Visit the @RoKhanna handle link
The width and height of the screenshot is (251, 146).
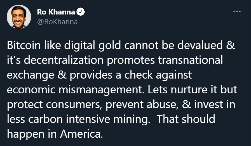coord(57,21)
